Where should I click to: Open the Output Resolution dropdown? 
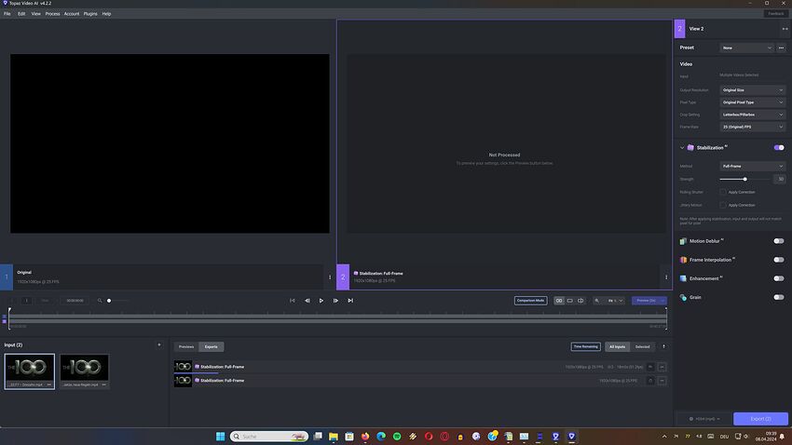point(753,90)
